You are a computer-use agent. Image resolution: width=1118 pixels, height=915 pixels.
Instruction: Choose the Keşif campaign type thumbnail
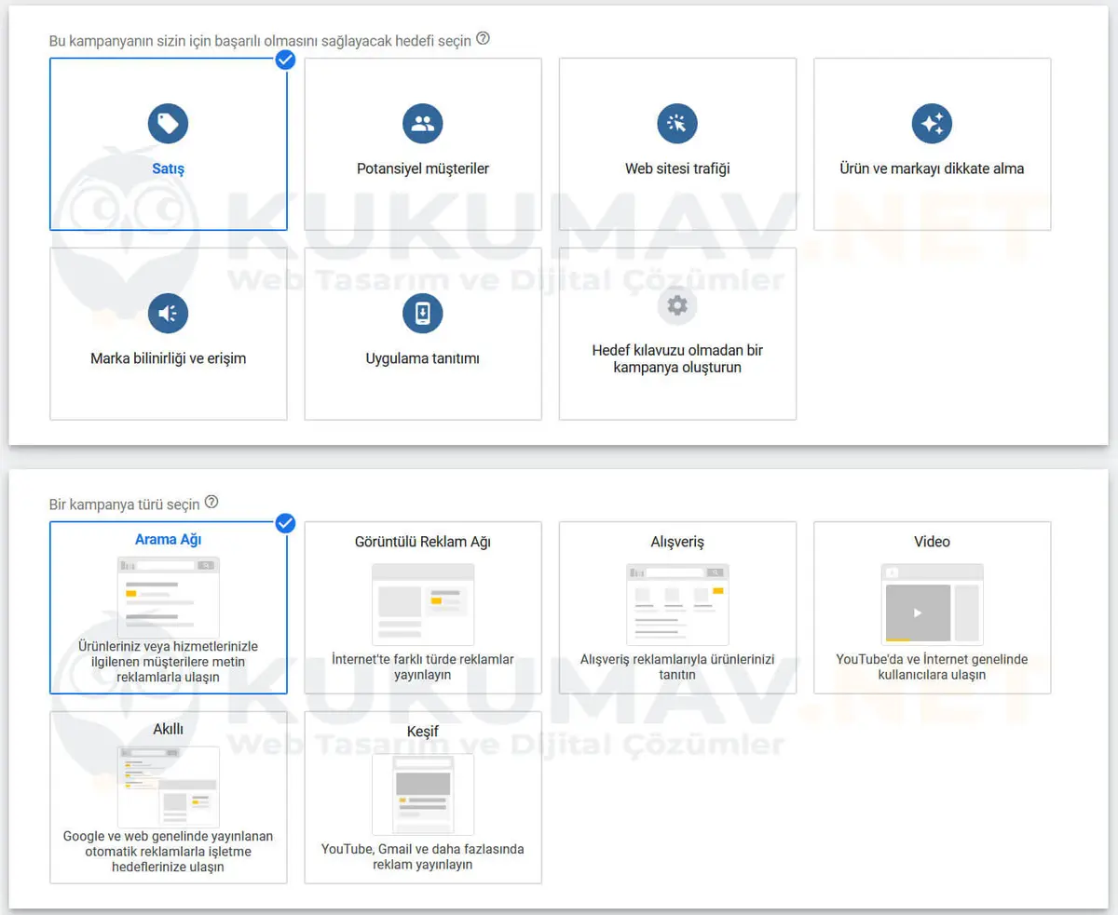[x=423, y=794]
